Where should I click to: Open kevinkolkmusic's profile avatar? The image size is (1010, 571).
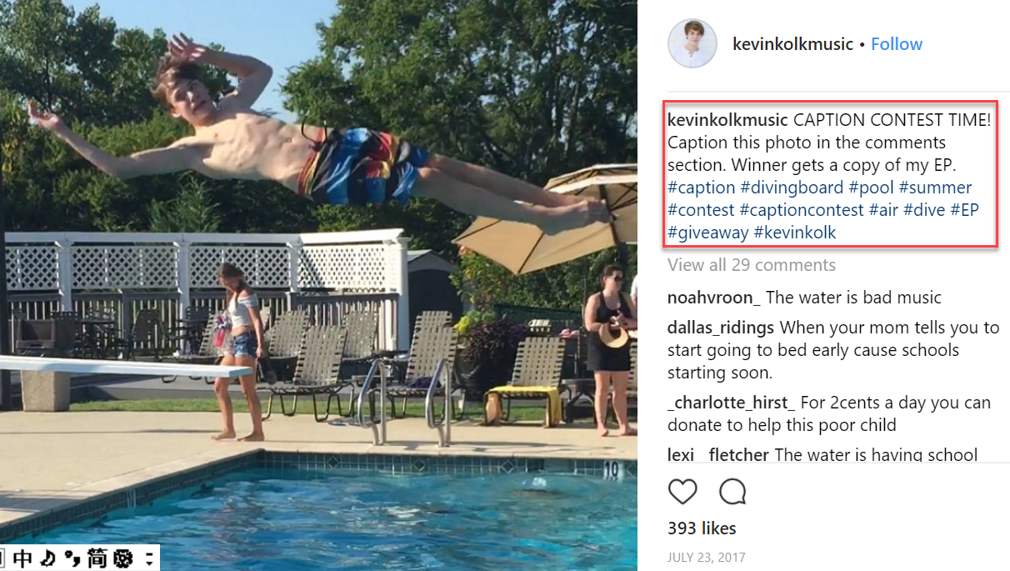click(x=692, y=43)
